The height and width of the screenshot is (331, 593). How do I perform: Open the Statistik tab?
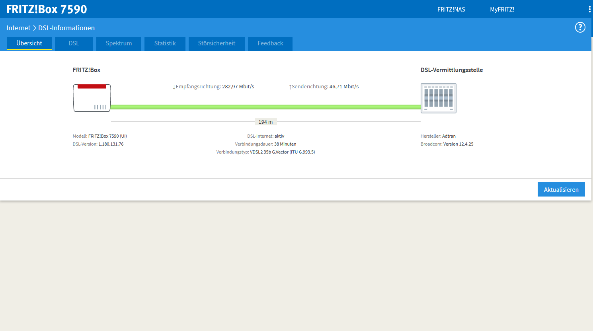(165, 43)
